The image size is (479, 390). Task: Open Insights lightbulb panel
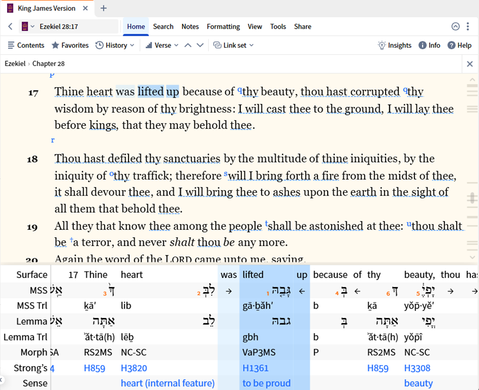pos(395,45)
